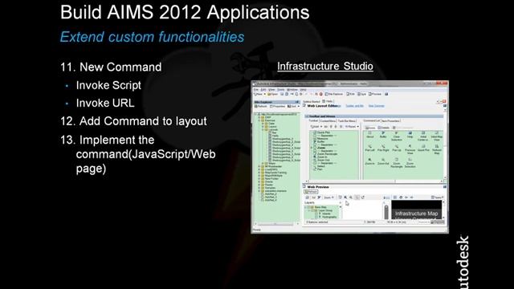This screenshot has height=289, width=514.
Task: Click the zoom slider in Web Preview map
Action: click(386, 211)
